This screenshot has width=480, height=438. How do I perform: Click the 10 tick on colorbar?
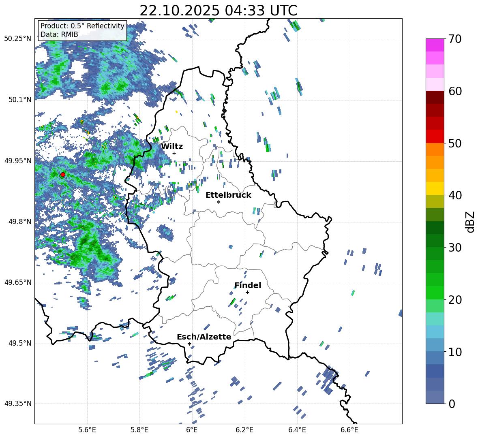coord(455,352)
